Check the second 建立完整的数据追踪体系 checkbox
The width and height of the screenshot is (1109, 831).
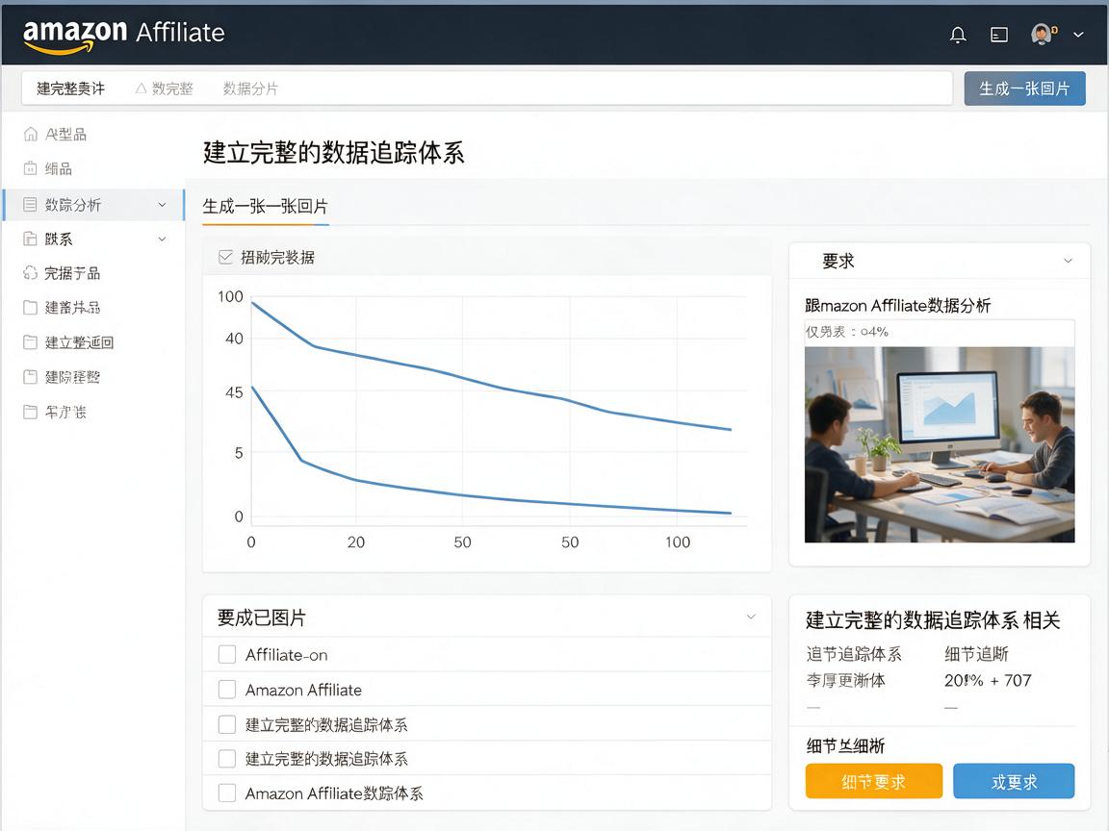coord(227,758)
